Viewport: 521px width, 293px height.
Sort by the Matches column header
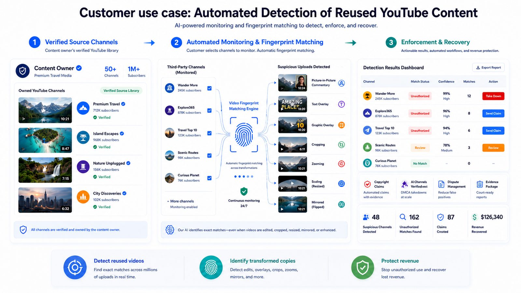(x=469, y=81)
